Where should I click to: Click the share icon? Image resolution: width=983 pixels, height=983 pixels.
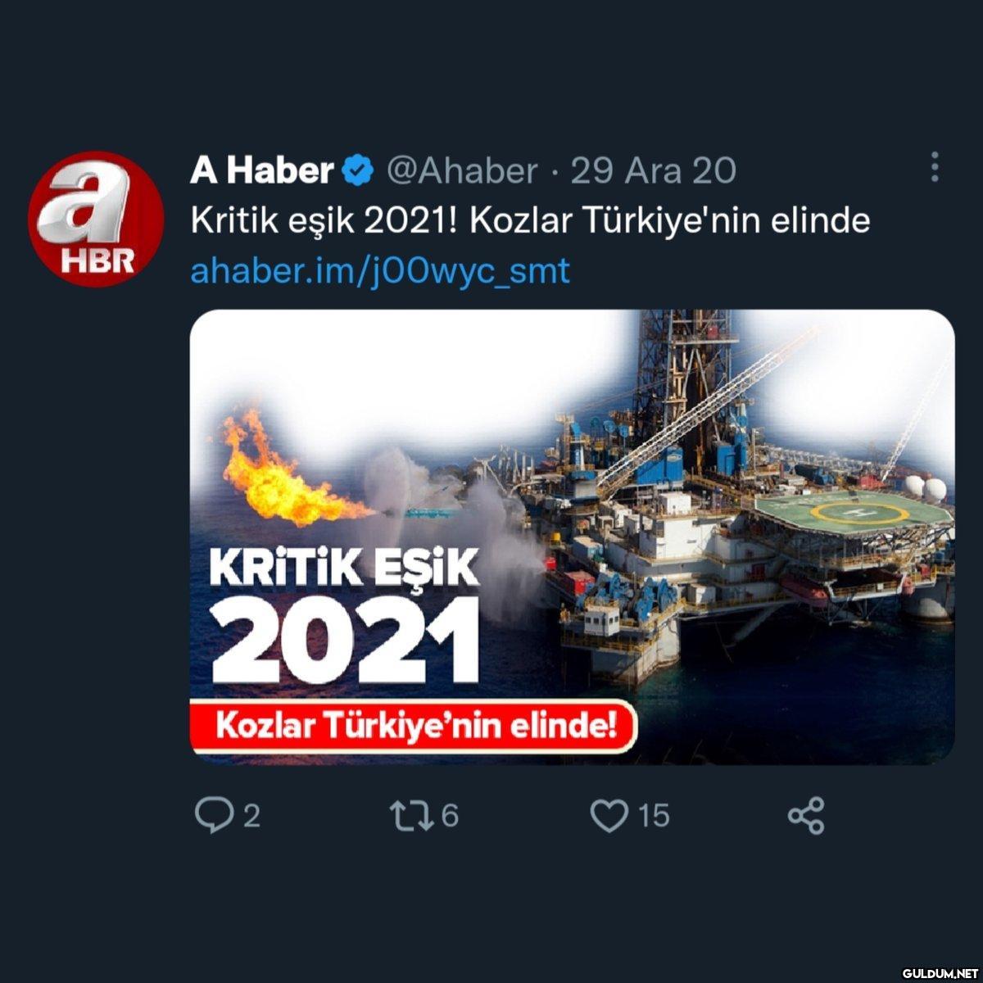[806, 815]
